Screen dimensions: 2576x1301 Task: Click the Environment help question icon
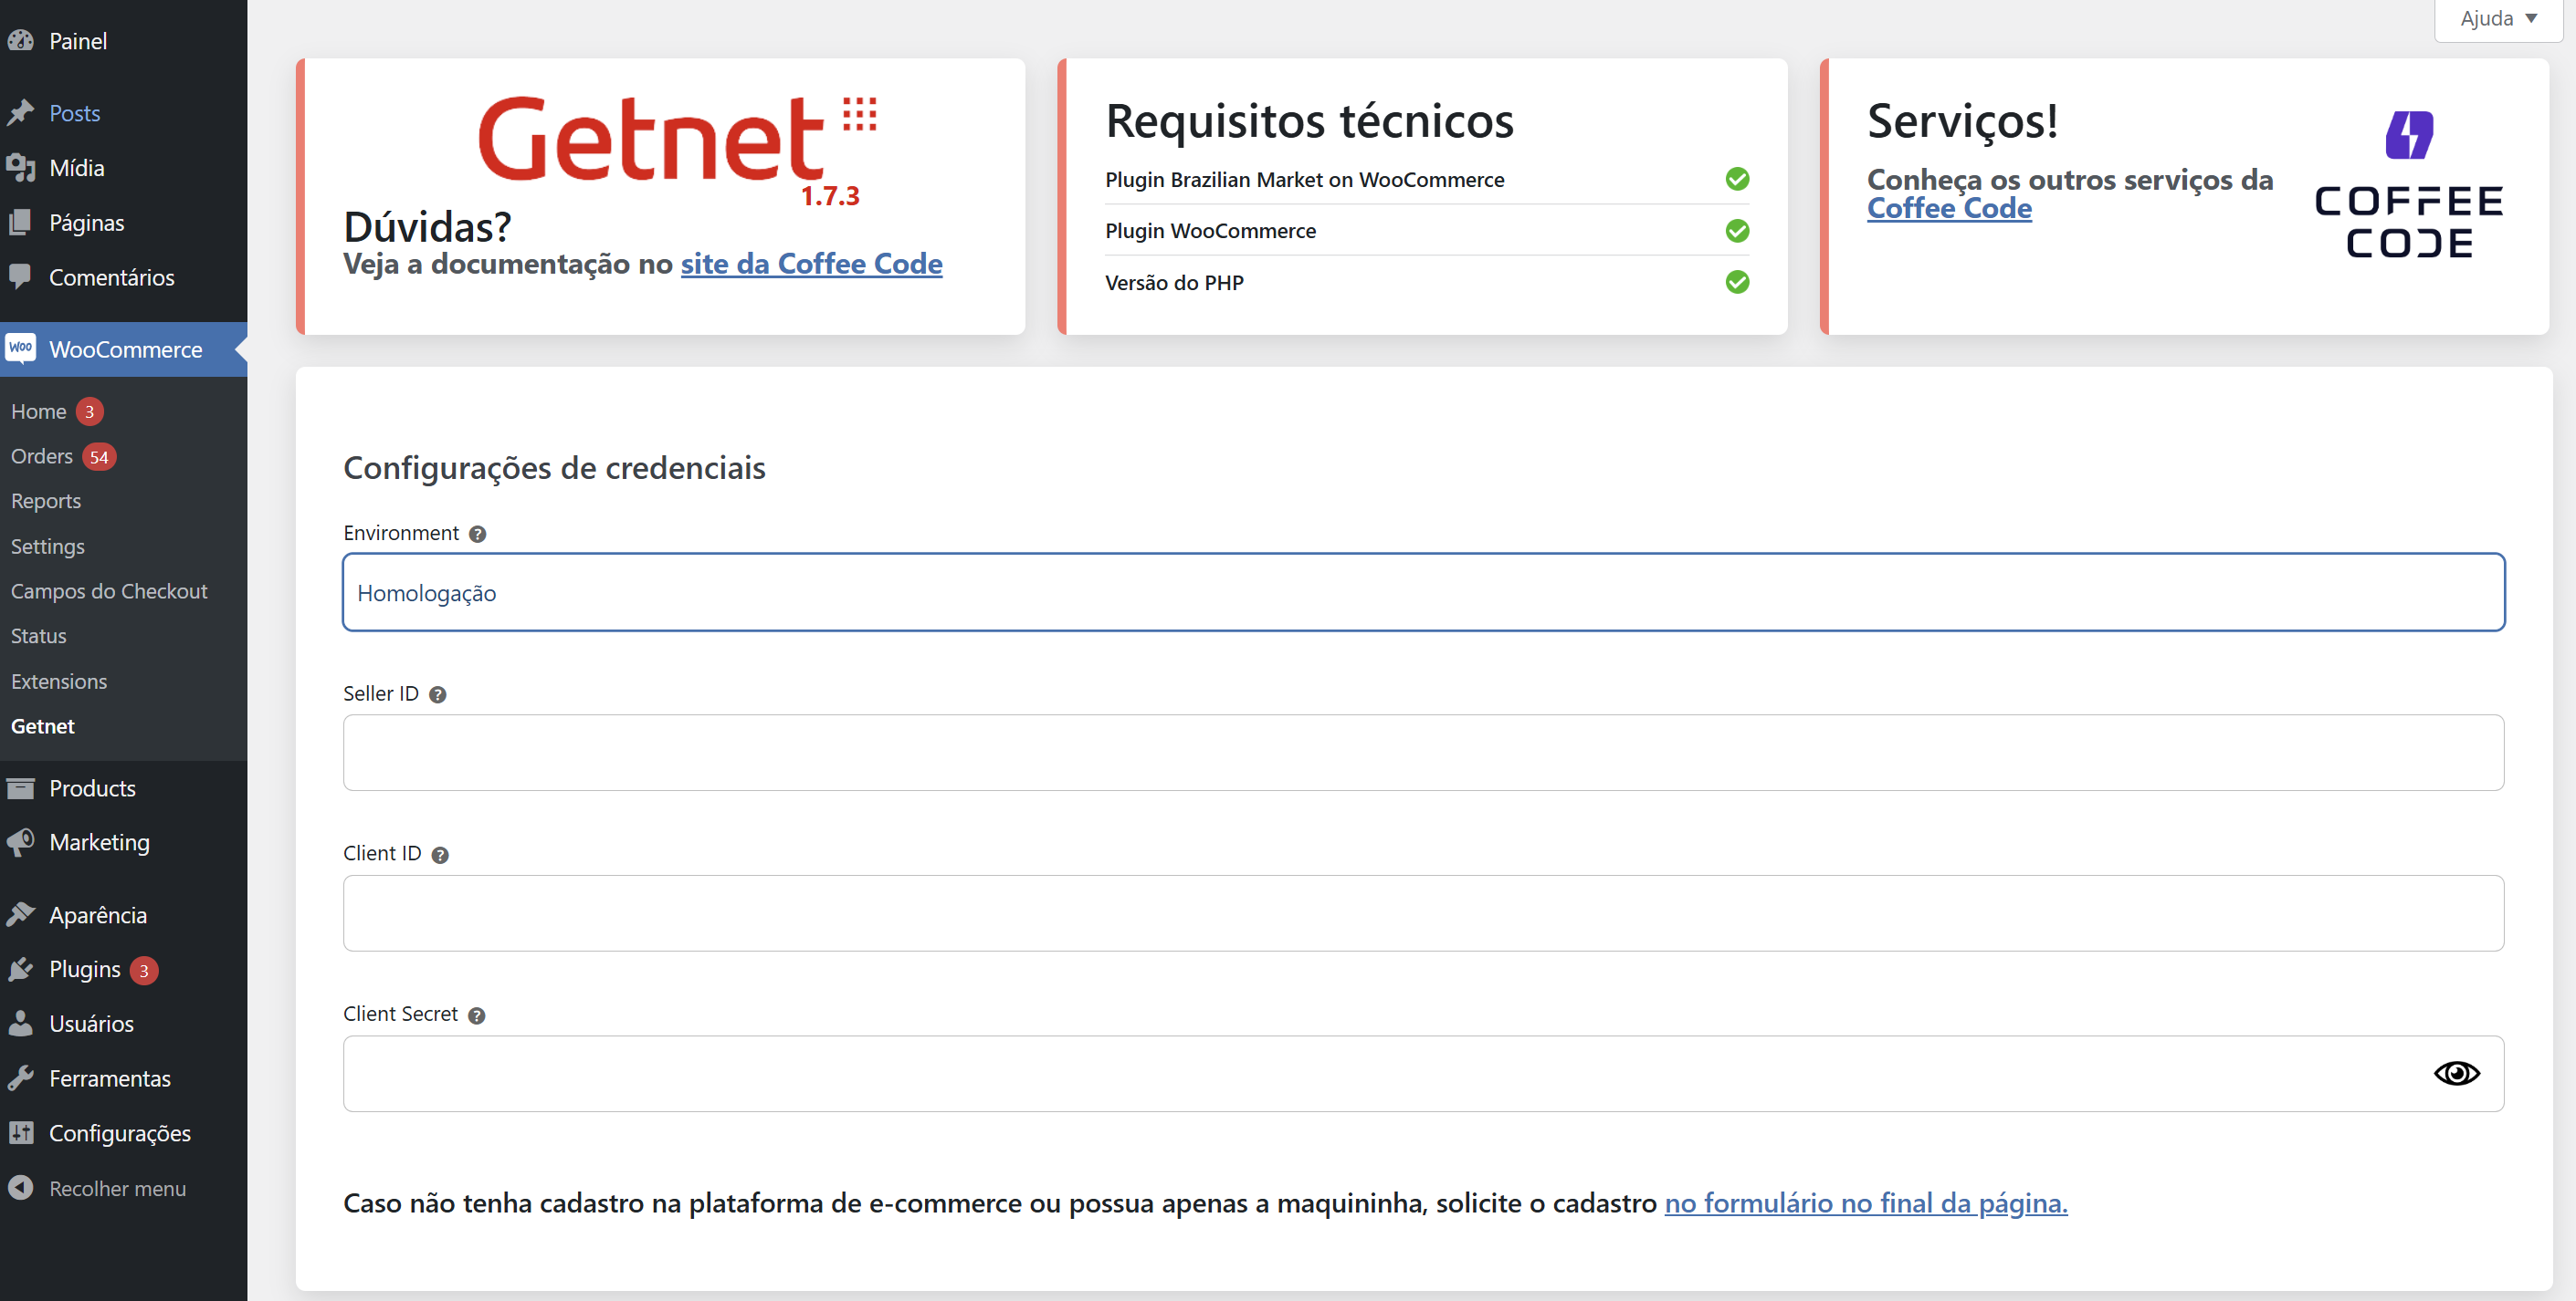coord(478,535)
